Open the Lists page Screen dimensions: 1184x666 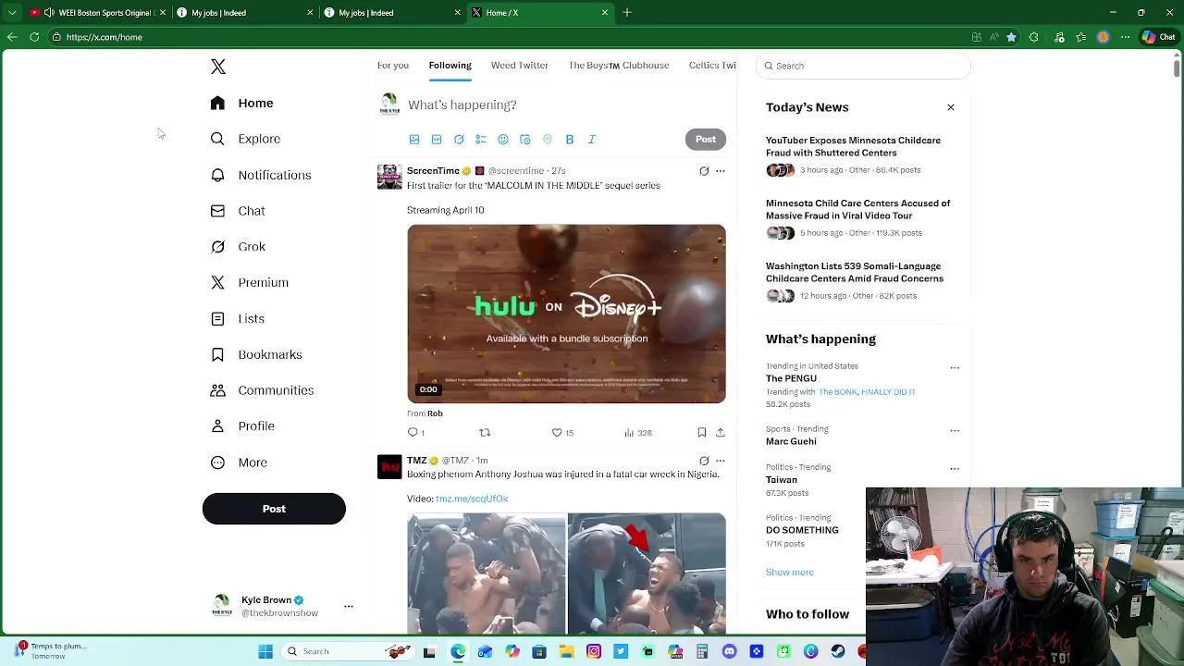coord(238,318)
